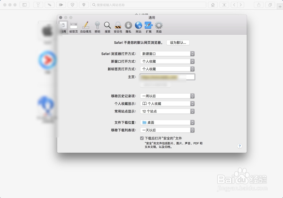Add a new tab with plus
Image resolution: width=283 pixels, height=198 pixels.
pyautogui.click(x=280, y=7)
